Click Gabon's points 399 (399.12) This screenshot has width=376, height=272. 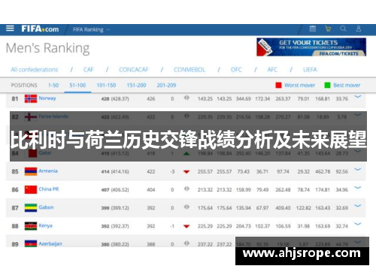click(115, 208)
